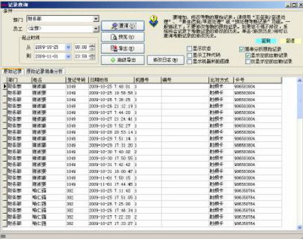Sort by the 姓名 column header
303x239 pixels.
[x=49, y=80]
